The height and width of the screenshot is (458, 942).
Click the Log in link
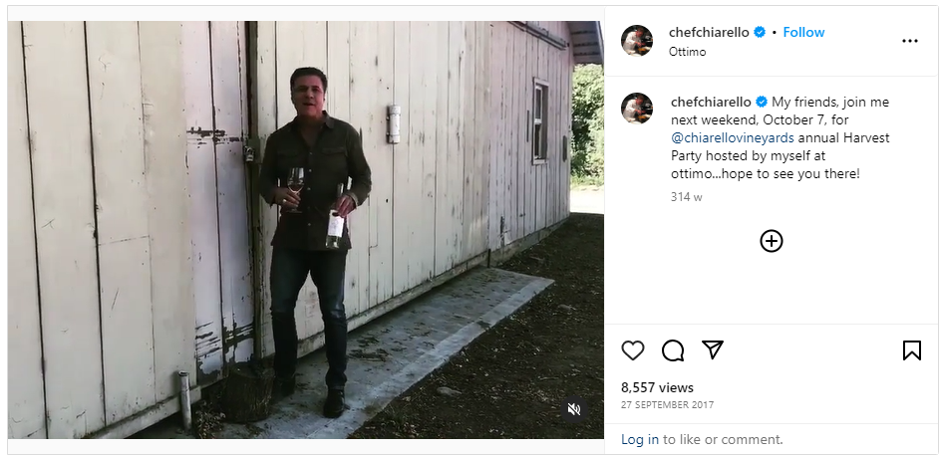pyautogui.click(x=640, y=439)
